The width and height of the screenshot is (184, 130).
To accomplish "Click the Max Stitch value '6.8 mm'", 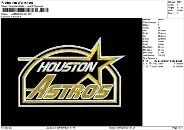I will pyautogui.click(x=161, y=47).
